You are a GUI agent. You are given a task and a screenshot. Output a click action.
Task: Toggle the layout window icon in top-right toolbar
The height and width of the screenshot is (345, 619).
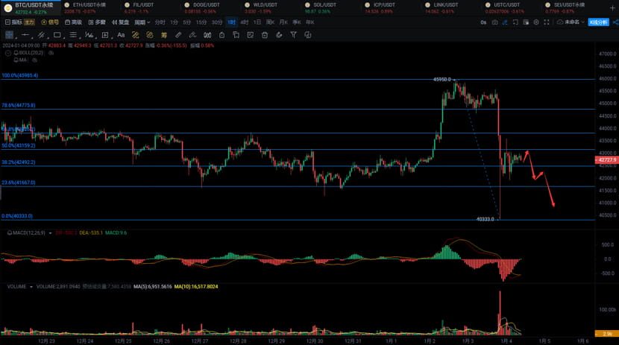click(515, 22)
